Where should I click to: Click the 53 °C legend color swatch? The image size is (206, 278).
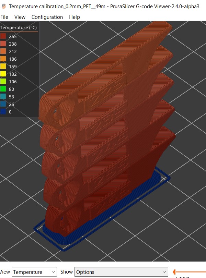click(x=3, y=97)
